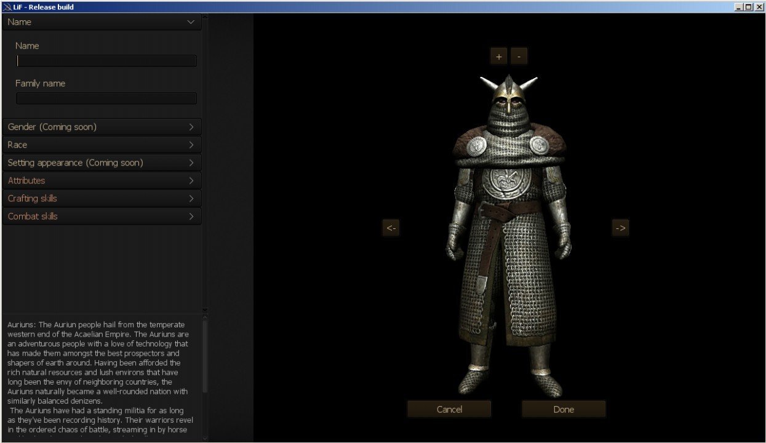766x443 pixels.
Task: Rotate character left with <- arrow
Action: pyautogui.click(x=391, y=228)
